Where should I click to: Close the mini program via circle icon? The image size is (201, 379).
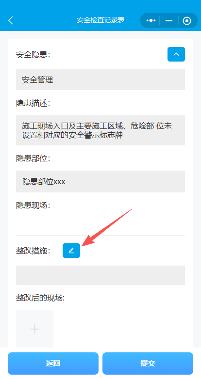[x=187, y=20]
